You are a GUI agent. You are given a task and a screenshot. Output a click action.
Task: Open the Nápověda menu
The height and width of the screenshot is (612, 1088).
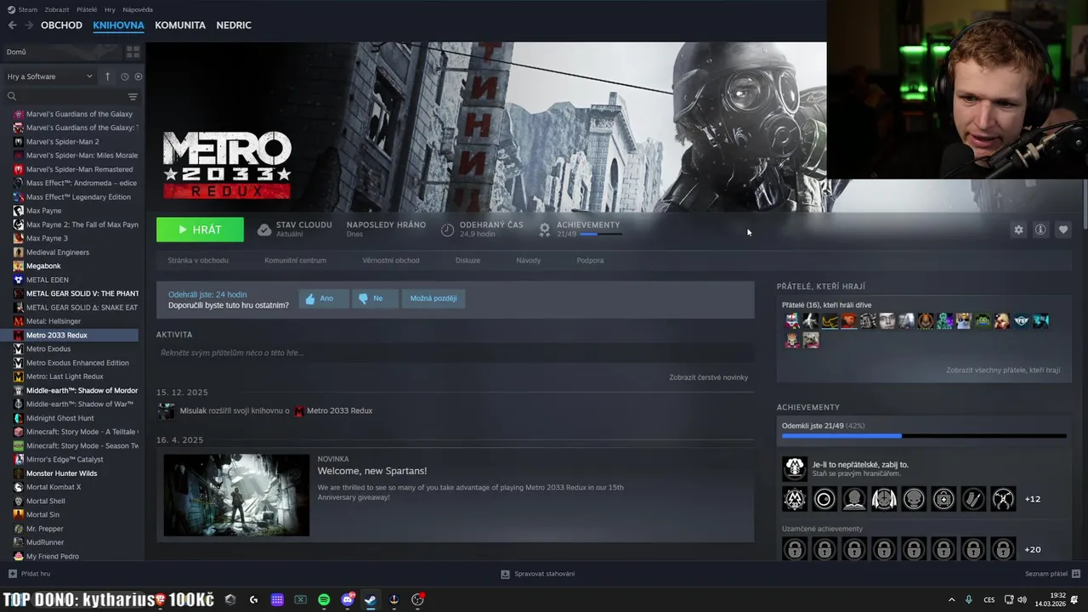pos(138,9)
